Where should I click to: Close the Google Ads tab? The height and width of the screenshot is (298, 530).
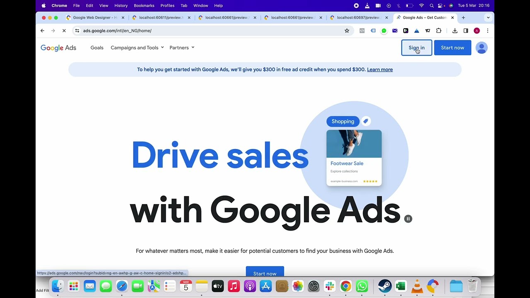[453, 17]
